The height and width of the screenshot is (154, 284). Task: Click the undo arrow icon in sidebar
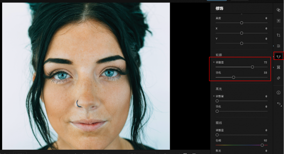point(279,104)
